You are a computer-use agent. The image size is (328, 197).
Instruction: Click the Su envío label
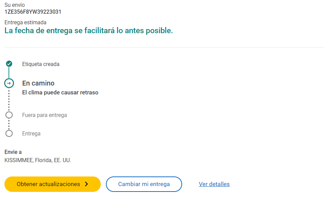15,5
